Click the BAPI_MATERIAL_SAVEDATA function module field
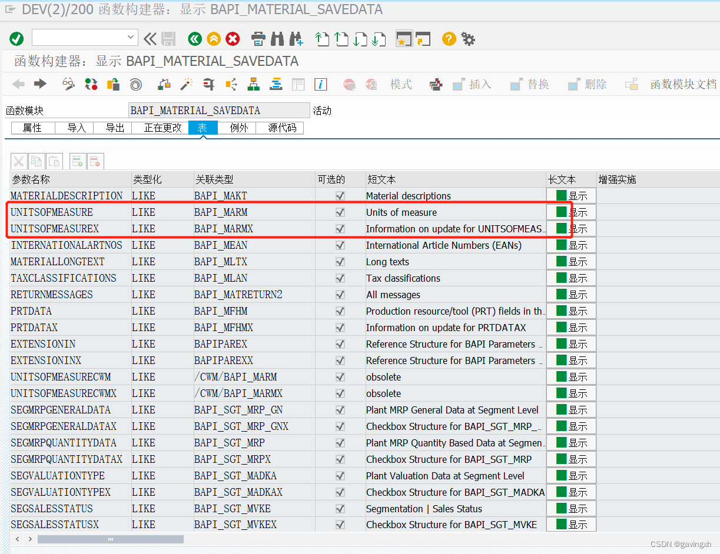Screen dimensions: 720x554 click(x=219, y=111)
